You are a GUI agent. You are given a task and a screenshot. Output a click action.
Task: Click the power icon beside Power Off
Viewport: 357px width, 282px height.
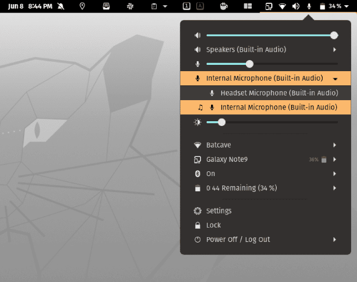[198, 240]
